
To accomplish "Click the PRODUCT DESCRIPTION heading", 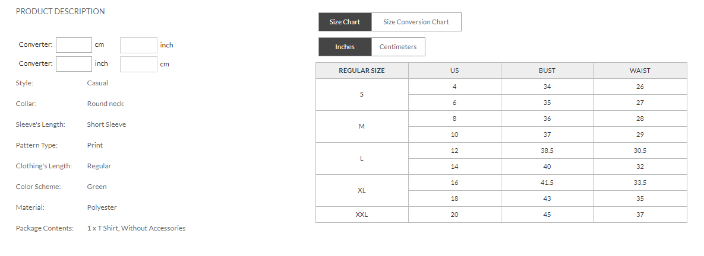I will (60, 11).
